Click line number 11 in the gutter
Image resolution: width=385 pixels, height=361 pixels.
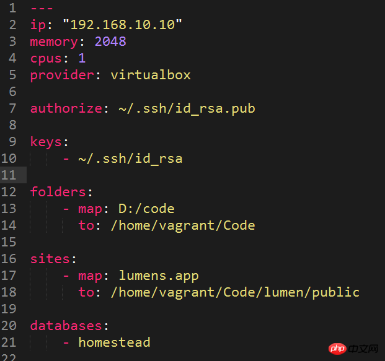pos(9,175)
